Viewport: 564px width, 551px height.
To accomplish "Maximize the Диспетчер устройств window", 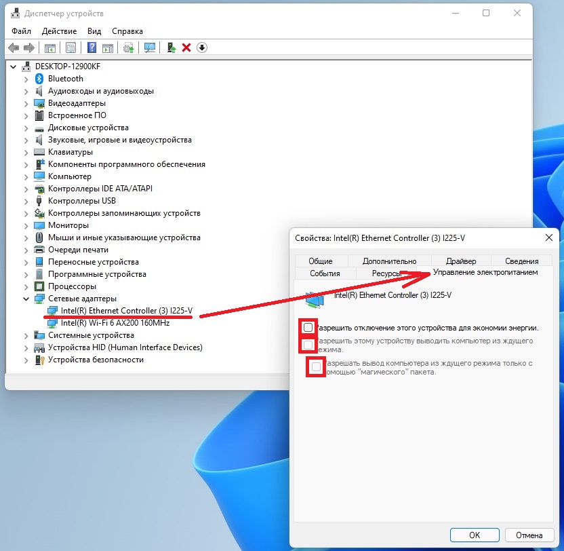I will coord(486,14).
